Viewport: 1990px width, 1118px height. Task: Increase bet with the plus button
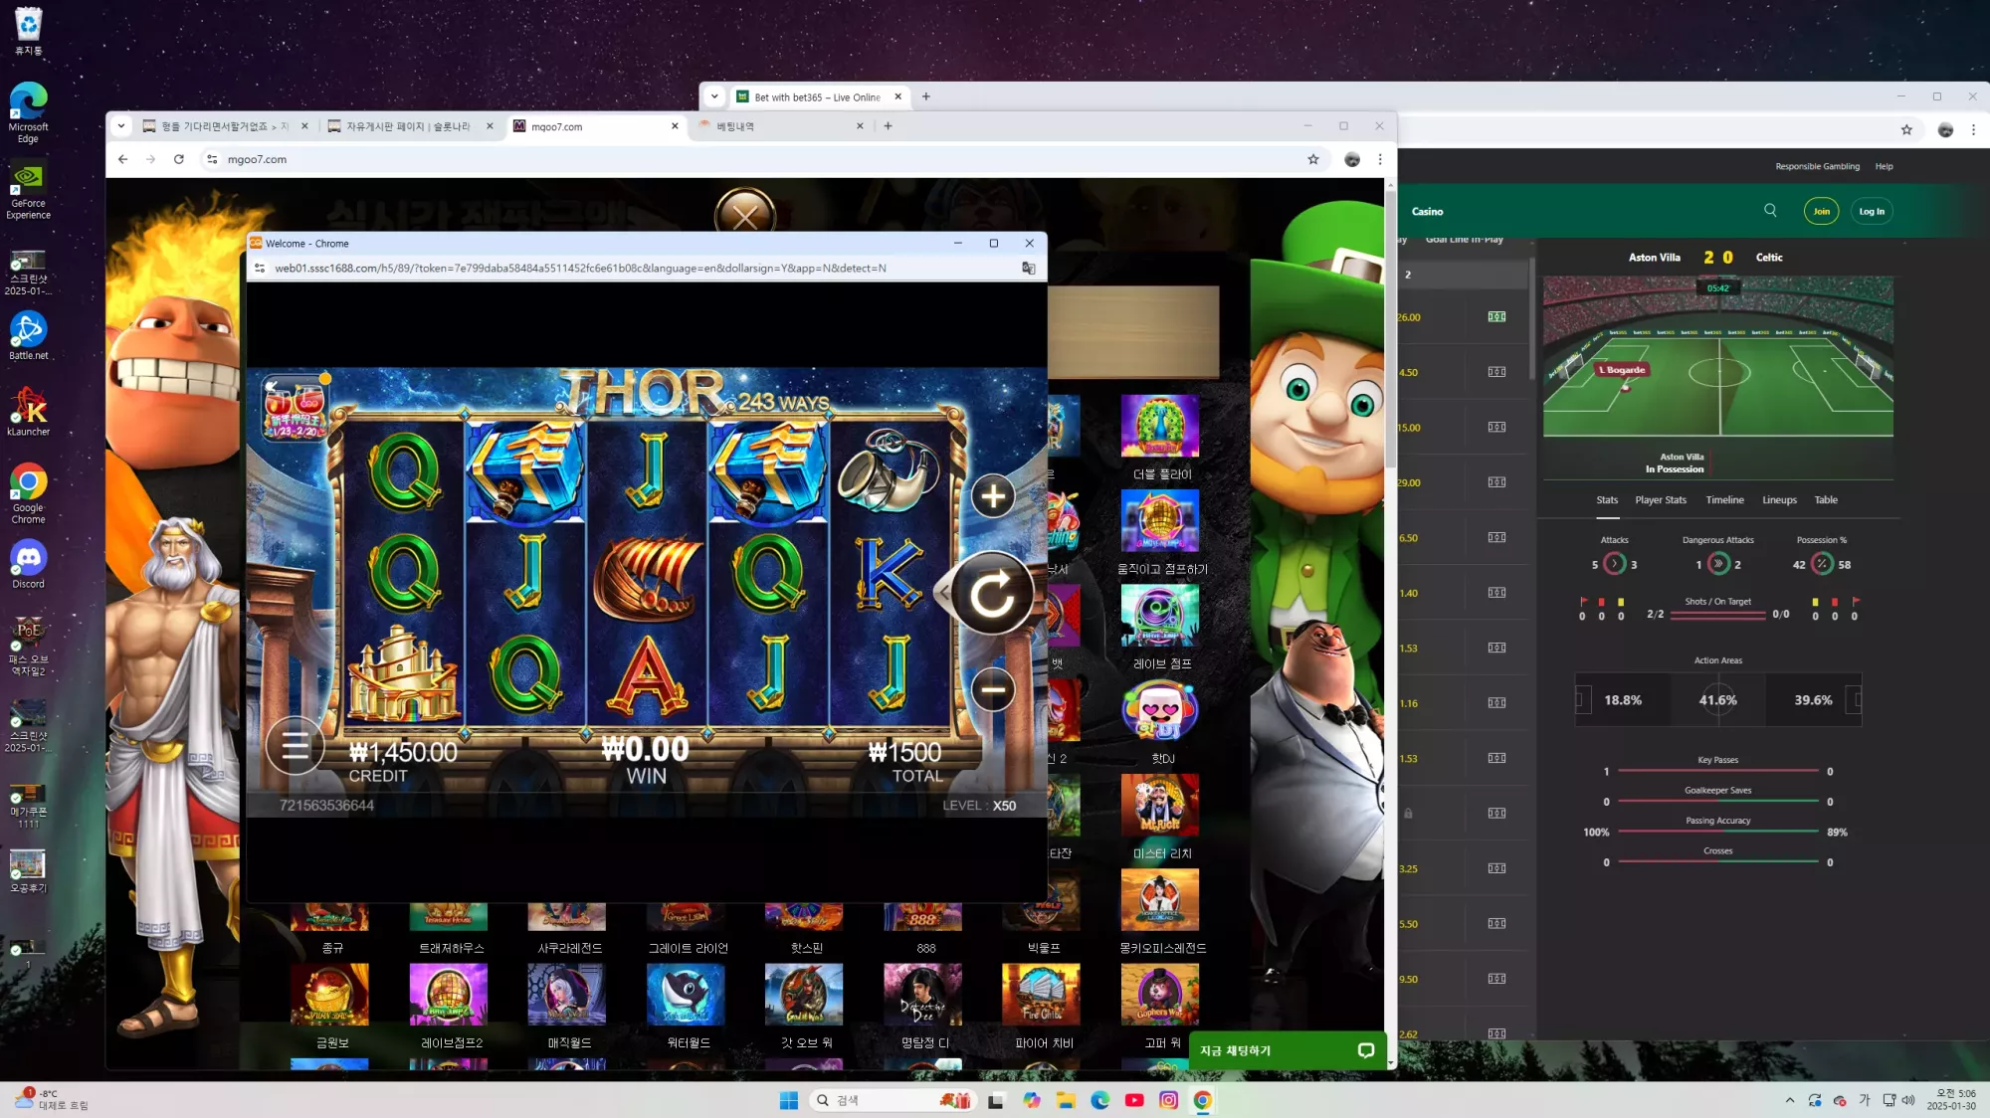point(993,496)
